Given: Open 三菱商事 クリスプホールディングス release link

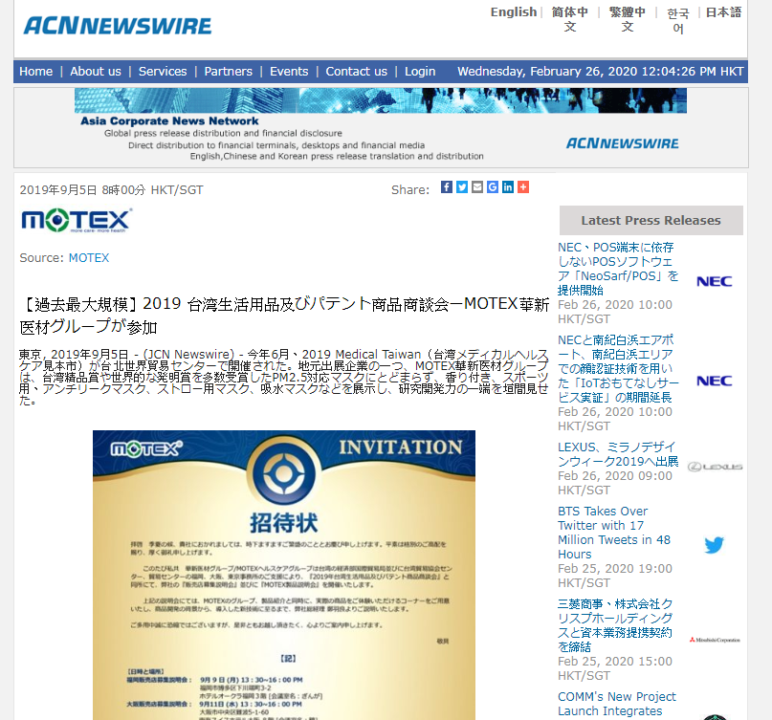Looking at the screenshot, I should coord(615,625).
